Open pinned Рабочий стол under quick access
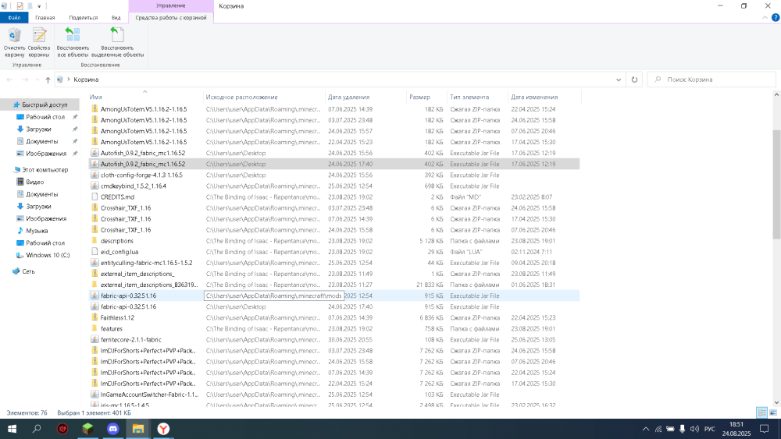The height and width of the screenshot is (439, 781). pos(45,117)
